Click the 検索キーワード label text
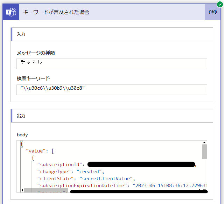 pyautogui.click(x=33, y=78)
